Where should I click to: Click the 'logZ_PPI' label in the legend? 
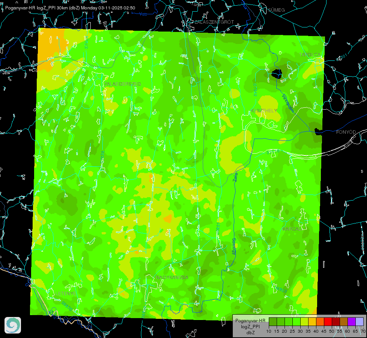click(x=250, y=326)
